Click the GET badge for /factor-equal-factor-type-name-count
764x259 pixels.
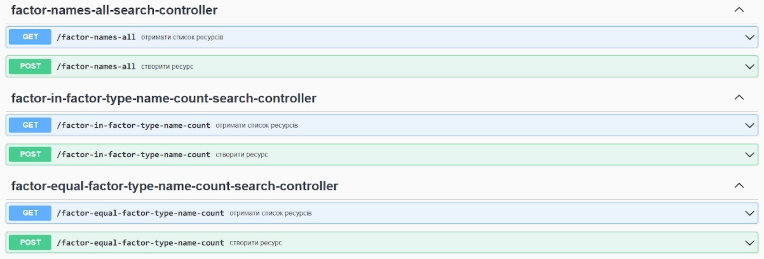(x=30, y=213)
